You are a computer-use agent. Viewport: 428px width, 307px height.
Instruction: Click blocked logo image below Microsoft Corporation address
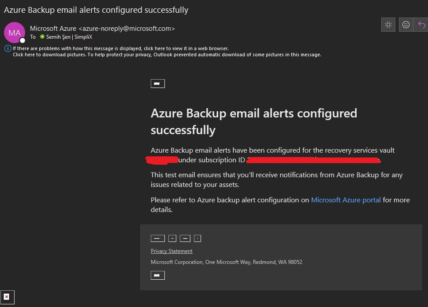157,275
